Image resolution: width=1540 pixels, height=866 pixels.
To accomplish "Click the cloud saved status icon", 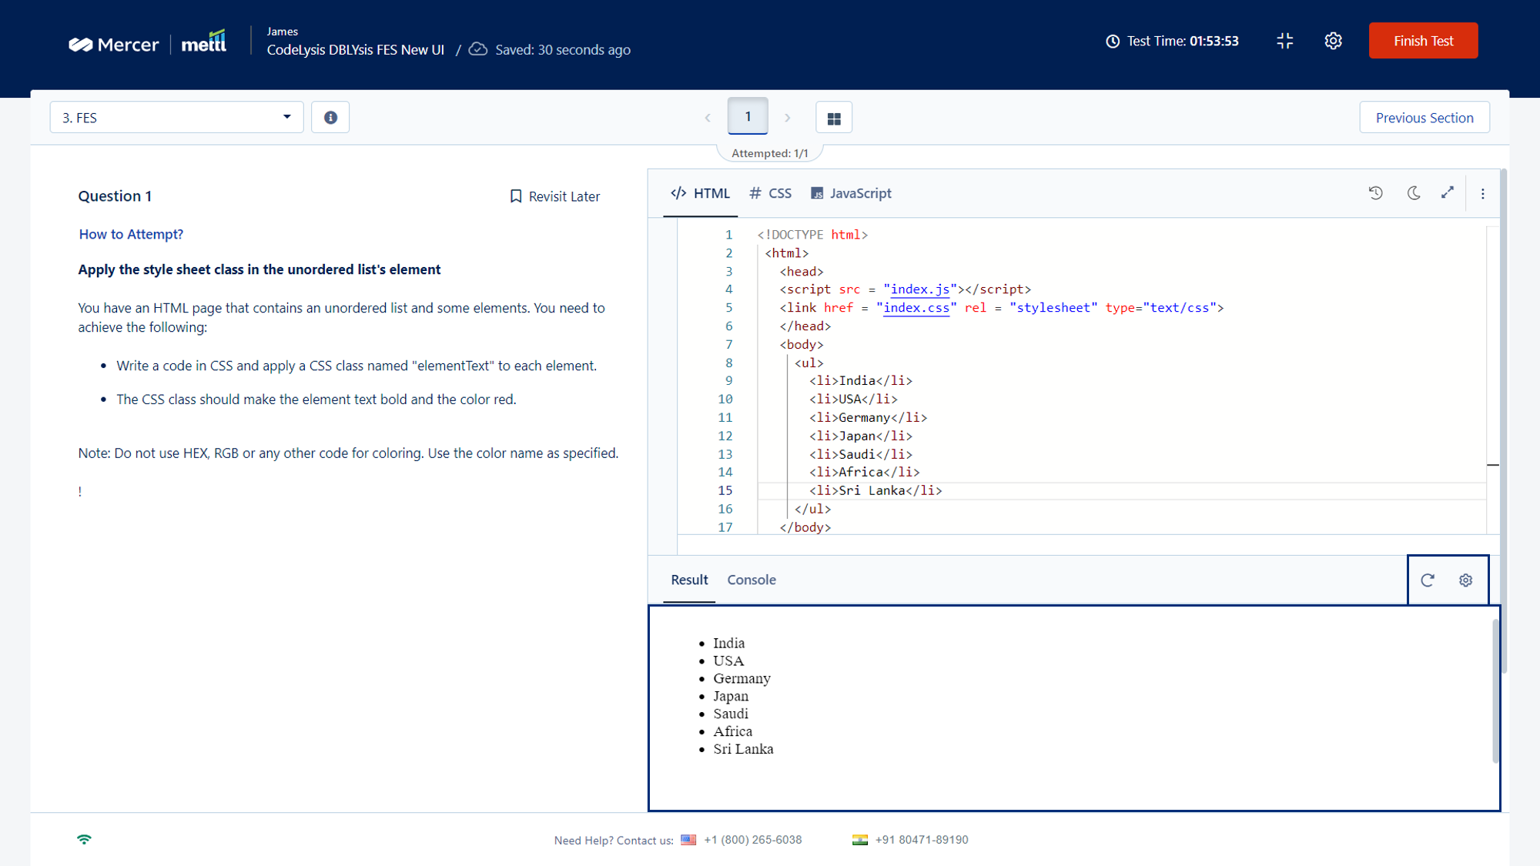I will (478, 49).
